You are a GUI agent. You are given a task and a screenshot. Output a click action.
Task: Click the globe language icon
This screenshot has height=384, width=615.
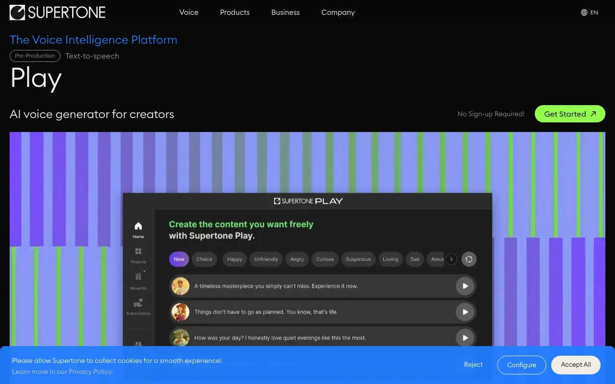pyautogui.click(x=584, y=12)
